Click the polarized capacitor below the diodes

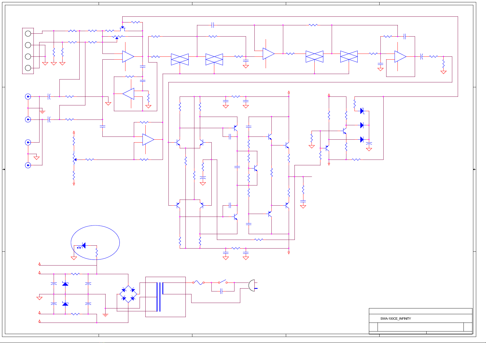tap(369, 143)
